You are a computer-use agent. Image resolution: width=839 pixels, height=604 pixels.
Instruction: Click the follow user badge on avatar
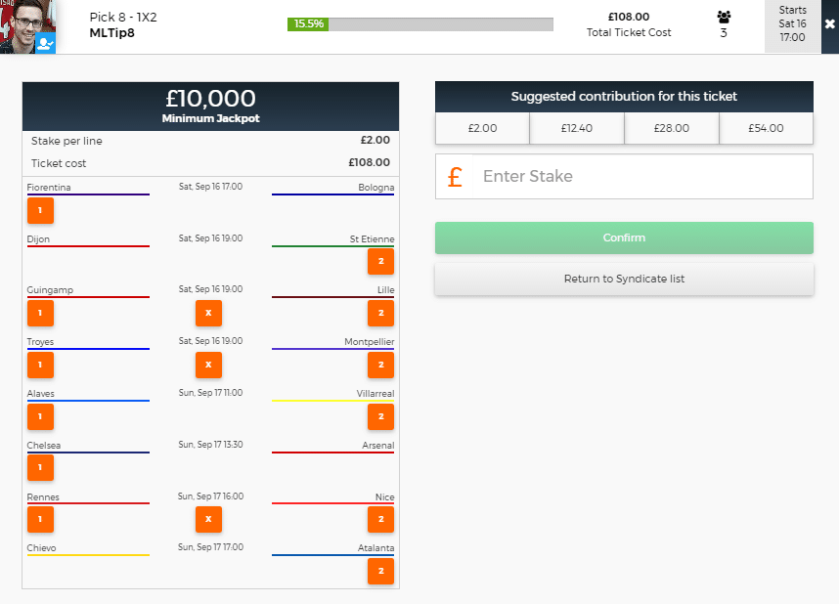[x=45, y=43]
